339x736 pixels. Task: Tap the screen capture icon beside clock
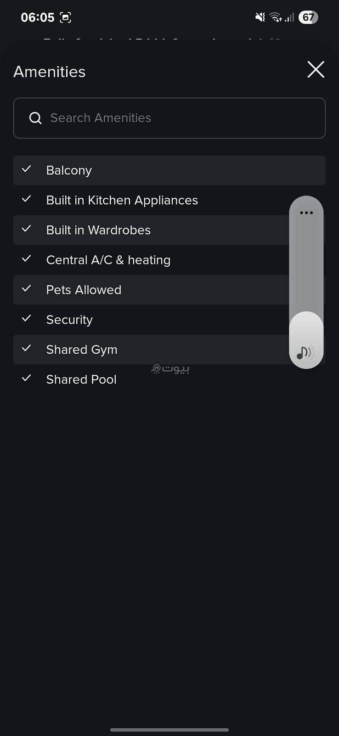tap(66, 17)
